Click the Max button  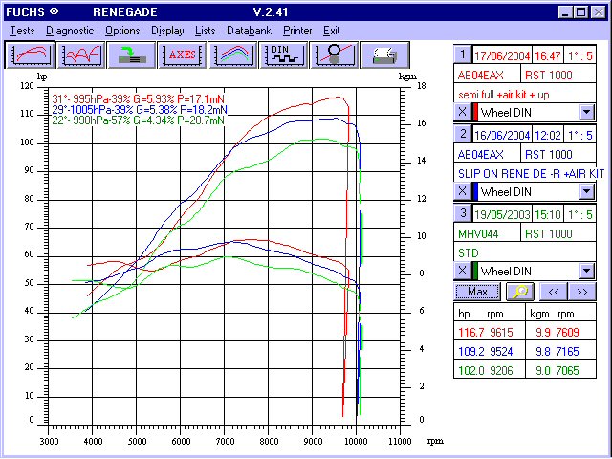[477, 292]
